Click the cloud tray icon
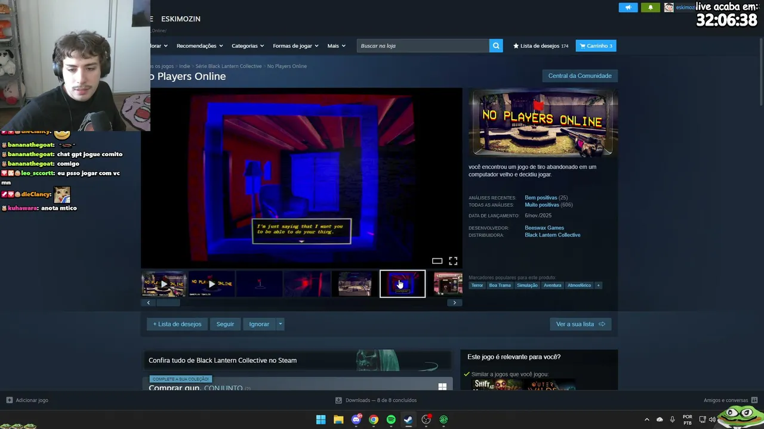This screenshot has width=764, height=429. 660,419
